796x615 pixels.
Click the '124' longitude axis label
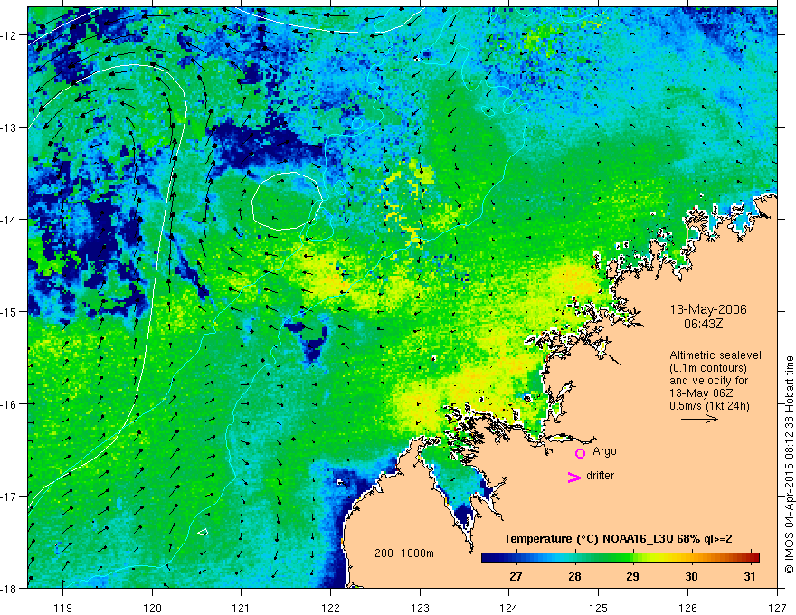[509, 608]
